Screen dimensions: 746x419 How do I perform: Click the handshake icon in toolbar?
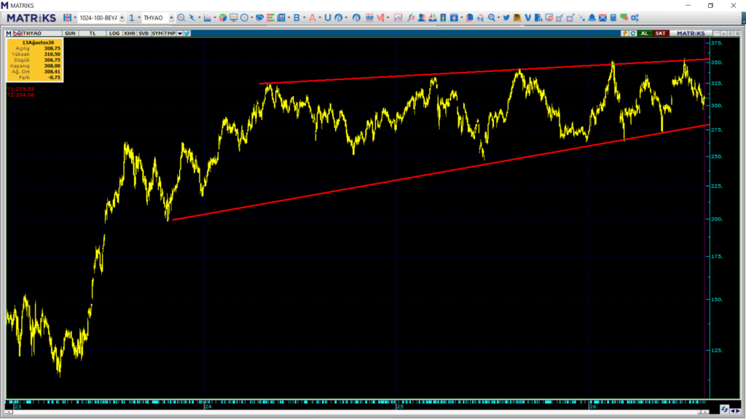point(259,17)
